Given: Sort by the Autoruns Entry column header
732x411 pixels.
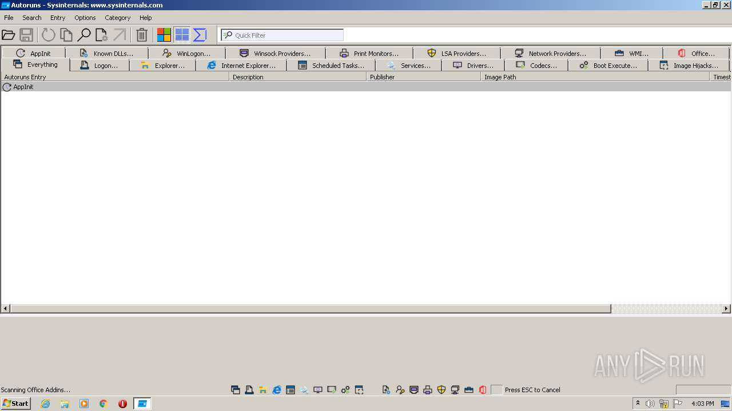Looking at the screenshot, I should [115, 77].
